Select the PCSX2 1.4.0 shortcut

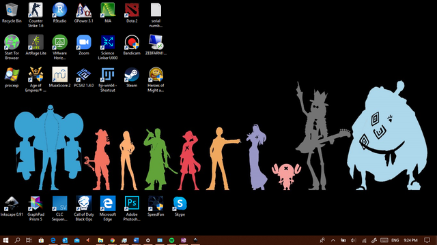point(83,78)
